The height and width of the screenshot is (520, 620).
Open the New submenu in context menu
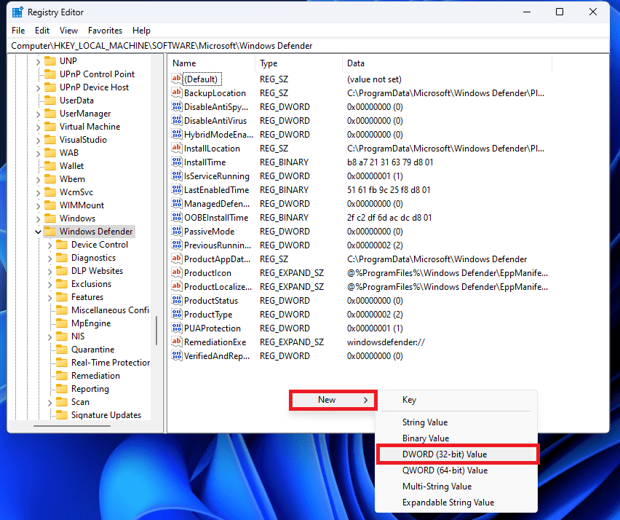tap(333, 400)
